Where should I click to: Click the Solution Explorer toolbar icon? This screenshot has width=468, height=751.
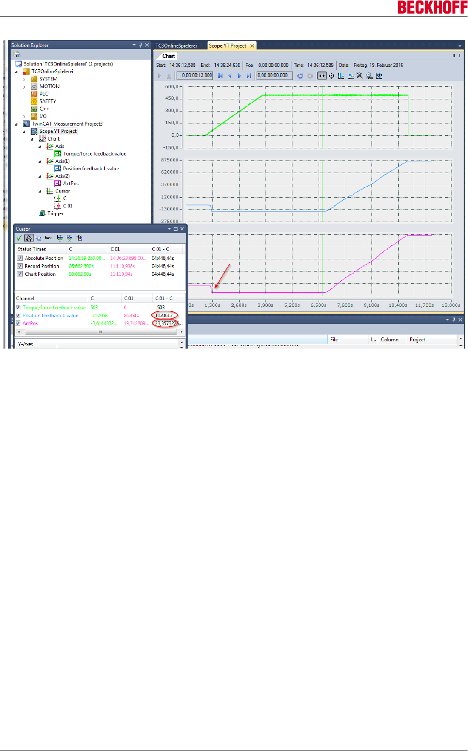point(17,54)
